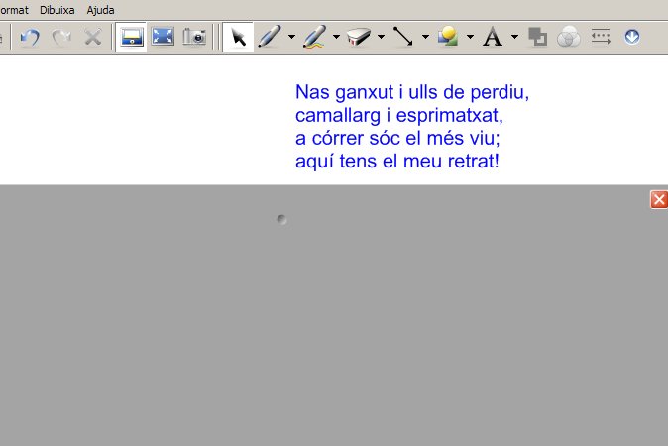
Task: Open the Dibuixa menu
Action: click(57, 10)
